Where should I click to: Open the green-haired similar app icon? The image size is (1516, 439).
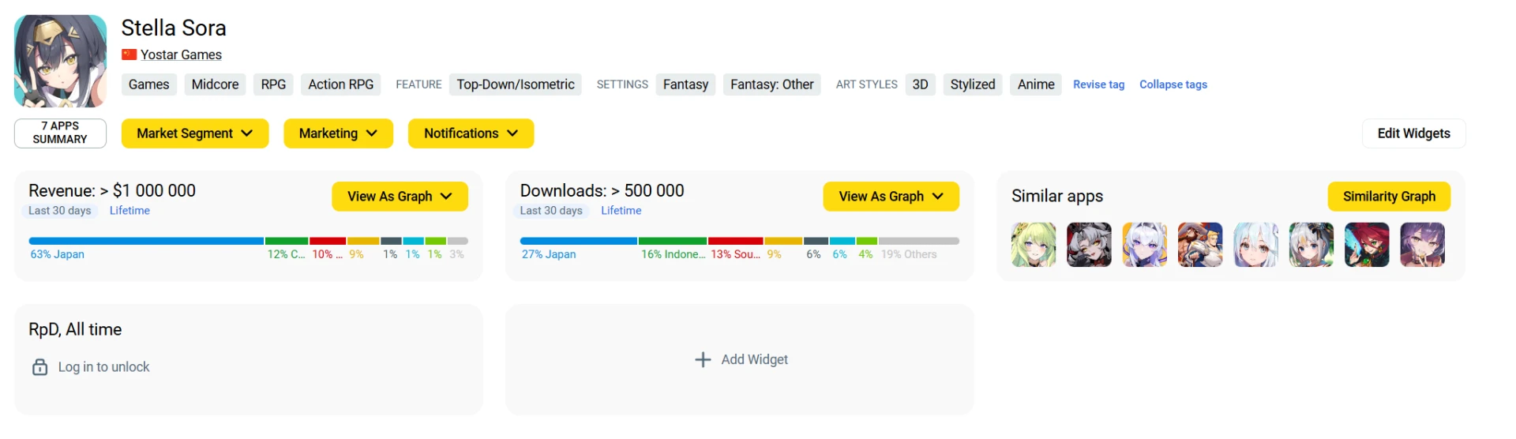pos(1034,245)
